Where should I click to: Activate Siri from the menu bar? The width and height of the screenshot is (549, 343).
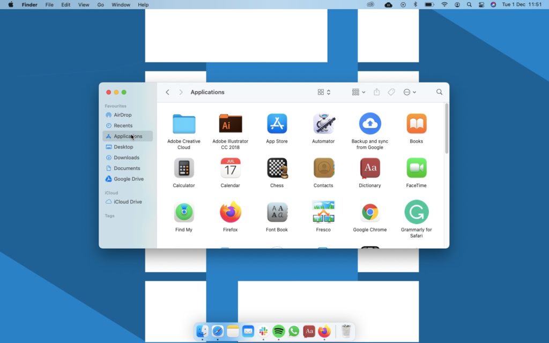click(493, 4)
